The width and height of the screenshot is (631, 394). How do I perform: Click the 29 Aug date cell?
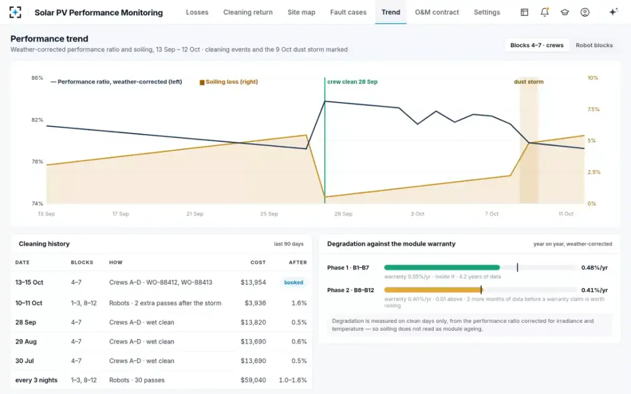(x=26, y=341)
